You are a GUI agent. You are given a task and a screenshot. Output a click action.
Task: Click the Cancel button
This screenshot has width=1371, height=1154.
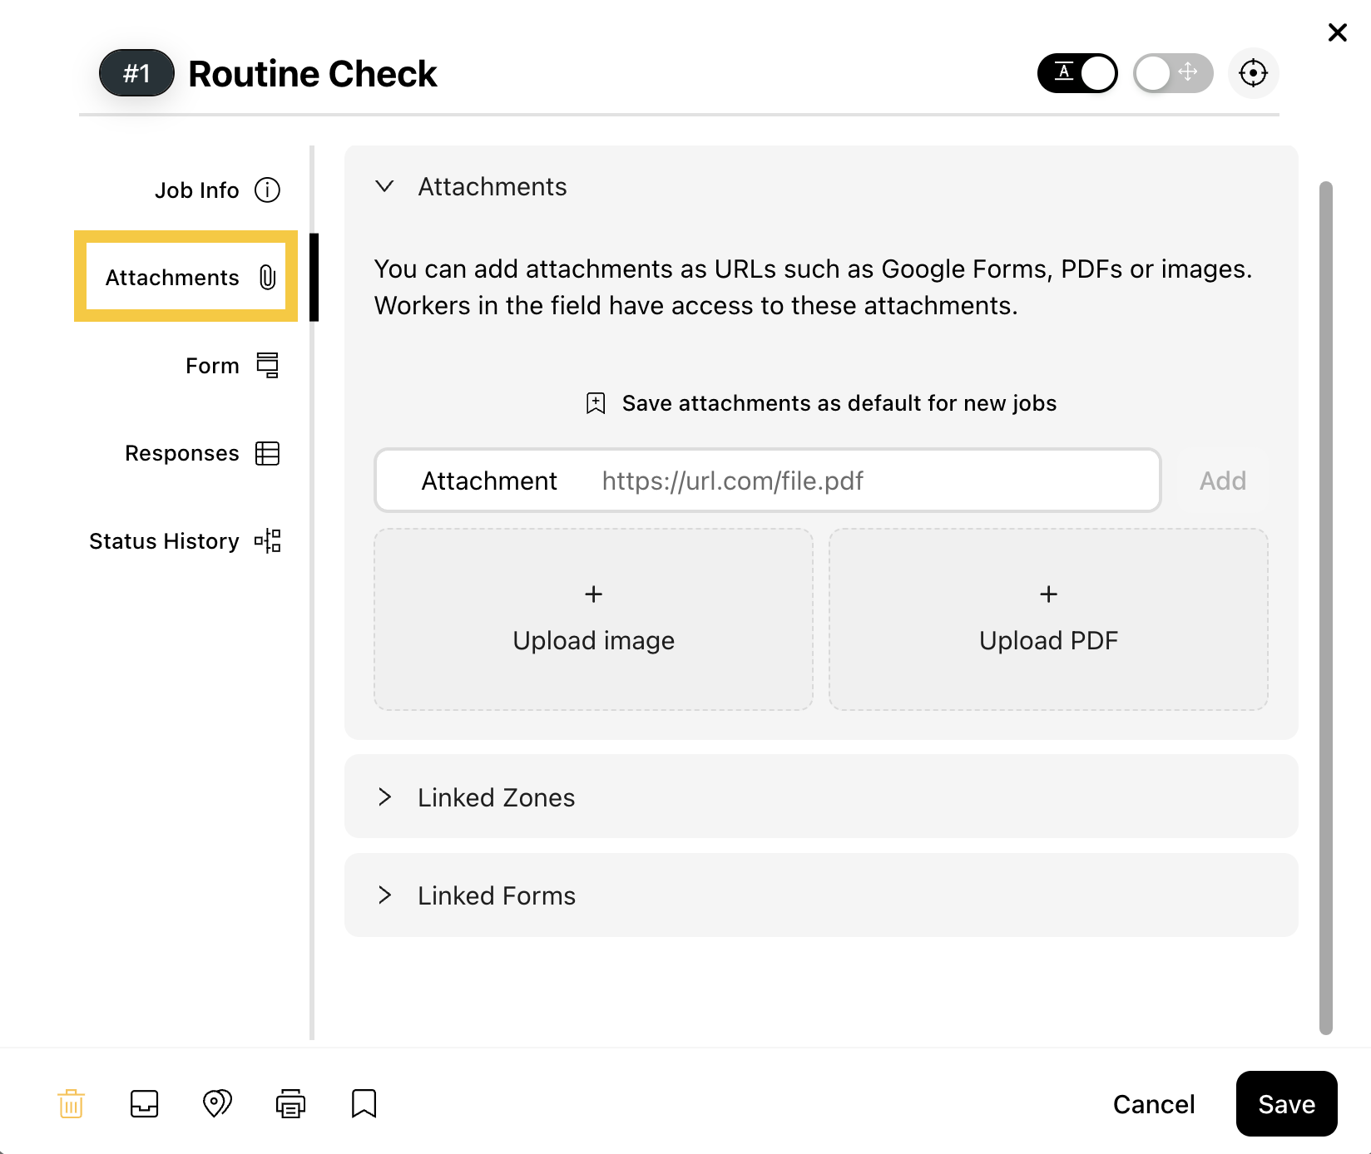(1154, 1104)
